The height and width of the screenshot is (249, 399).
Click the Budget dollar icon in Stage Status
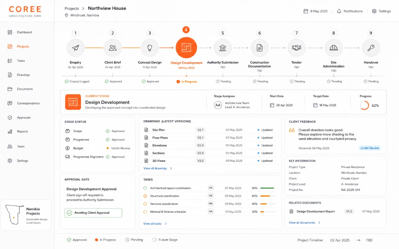click(67, 148)
